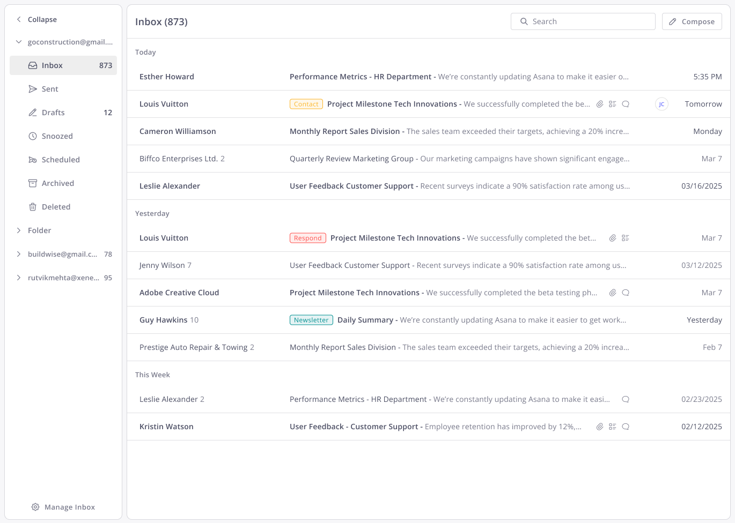Viewport: 735px width, 523px height.
Task: Click the Compose button
Action: 692,21
